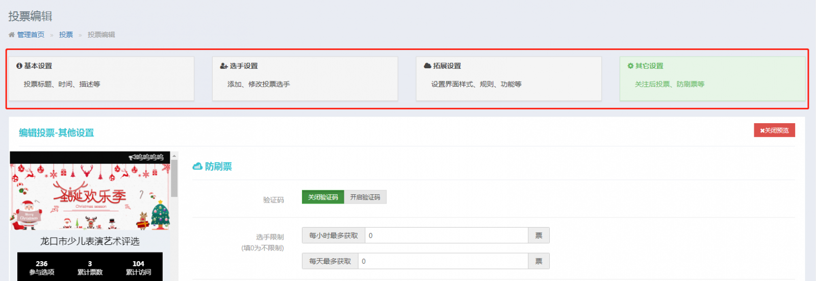This screenshot has height=281, width=816.
Task: Click the preview scrollbar up arrow
Action: click(174, 156)
